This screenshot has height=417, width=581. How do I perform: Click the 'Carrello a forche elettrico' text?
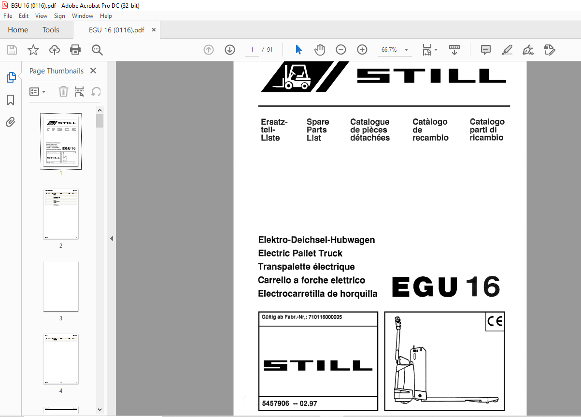point(312,280)
